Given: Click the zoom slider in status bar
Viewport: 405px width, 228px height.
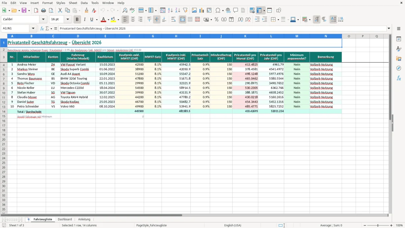Looking at the screenshot, I should pos(378,225).
